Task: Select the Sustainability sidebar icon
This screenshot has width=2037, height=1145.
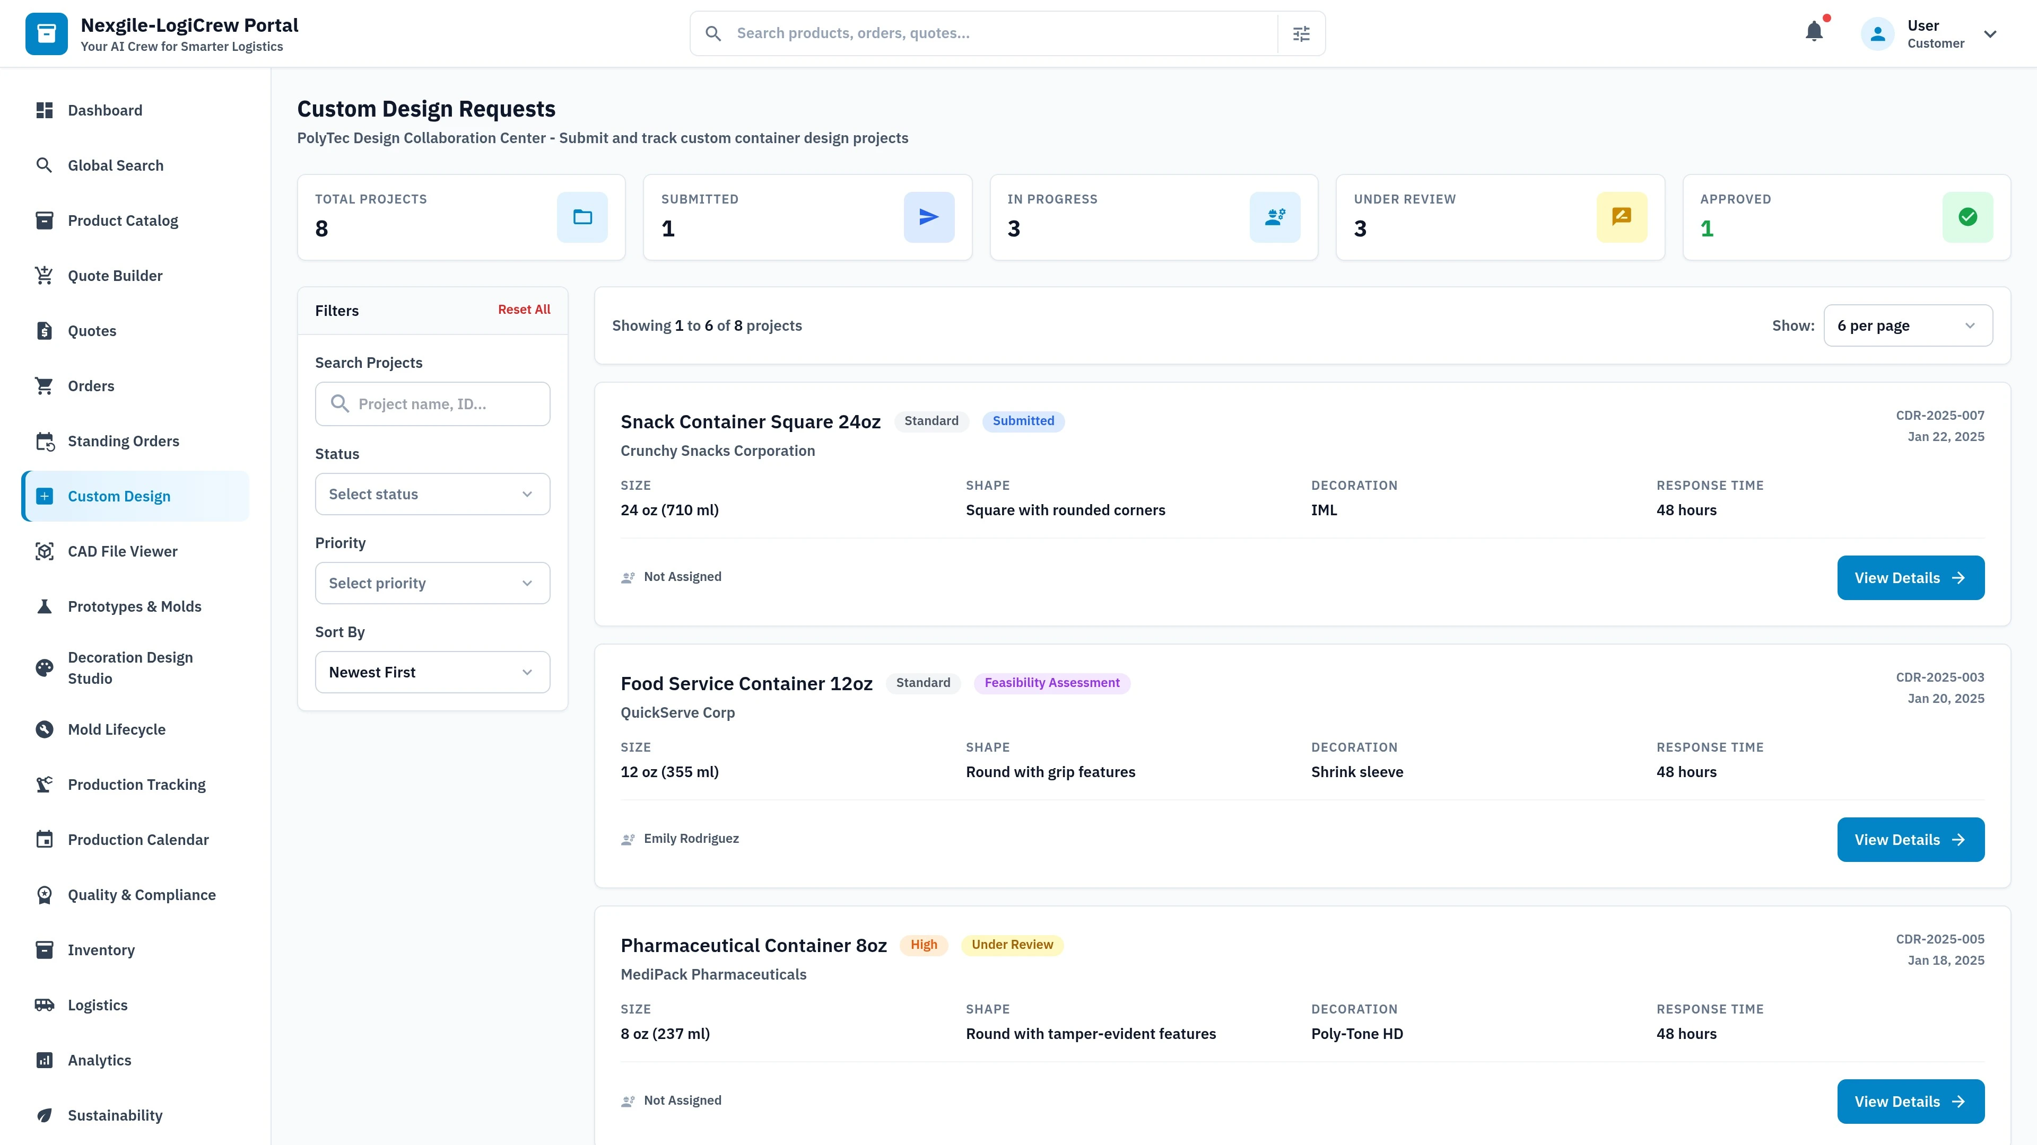Action: [x=44, y=1115]
